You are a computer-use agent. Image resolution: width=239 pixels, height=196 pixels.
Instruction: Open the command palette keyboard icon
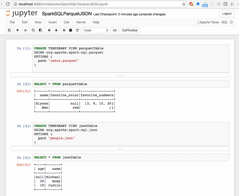coord(114,30)
